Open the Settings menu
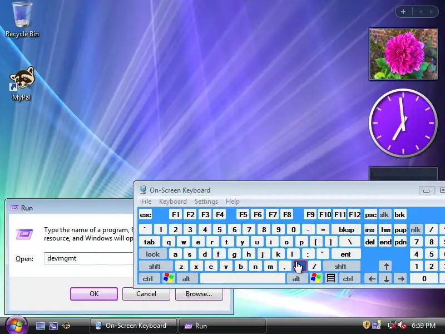Screen dimensions: 445x334 click(x=206, y=202)
